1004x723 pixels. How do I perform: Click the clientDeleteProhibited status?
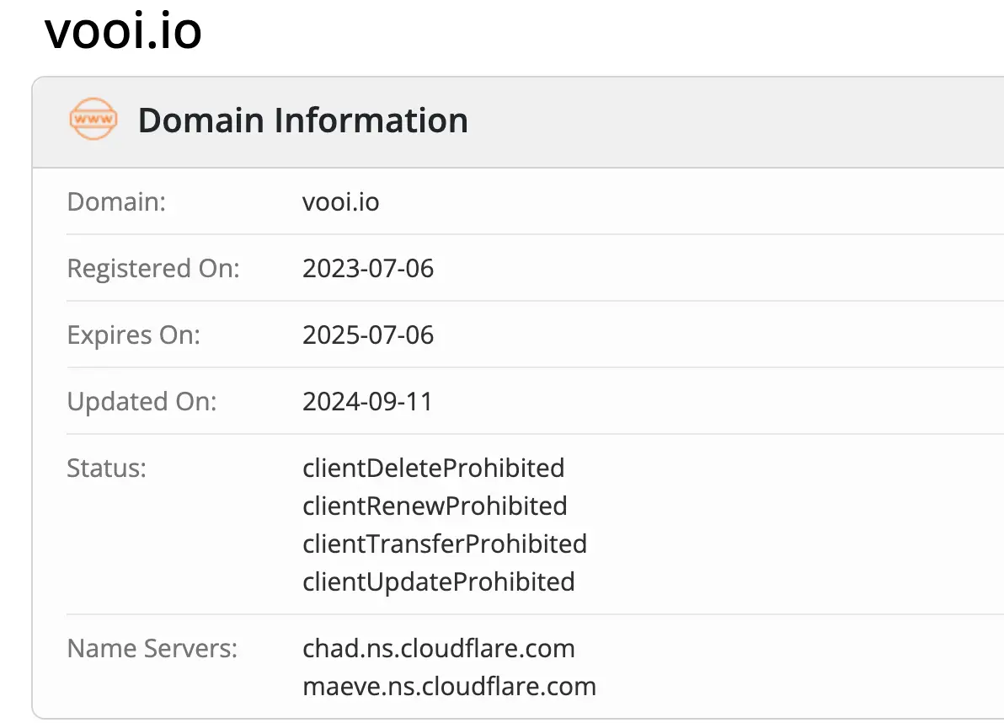click(433, 468)
